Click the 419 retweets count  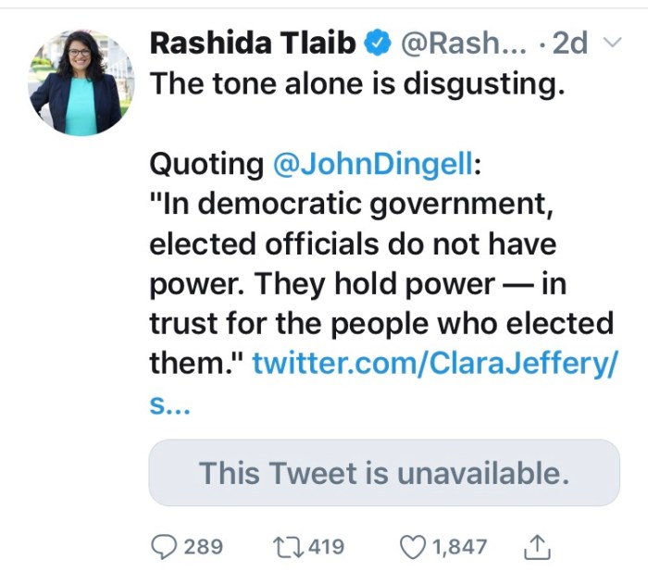325,546
